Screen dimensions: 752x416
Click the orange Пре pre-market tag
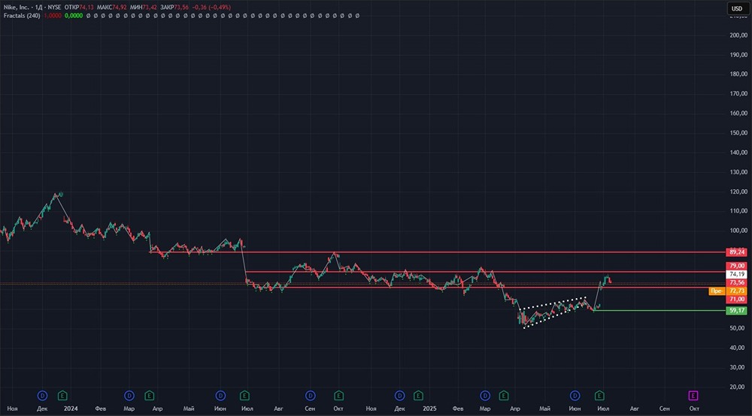tap(717, 291)
